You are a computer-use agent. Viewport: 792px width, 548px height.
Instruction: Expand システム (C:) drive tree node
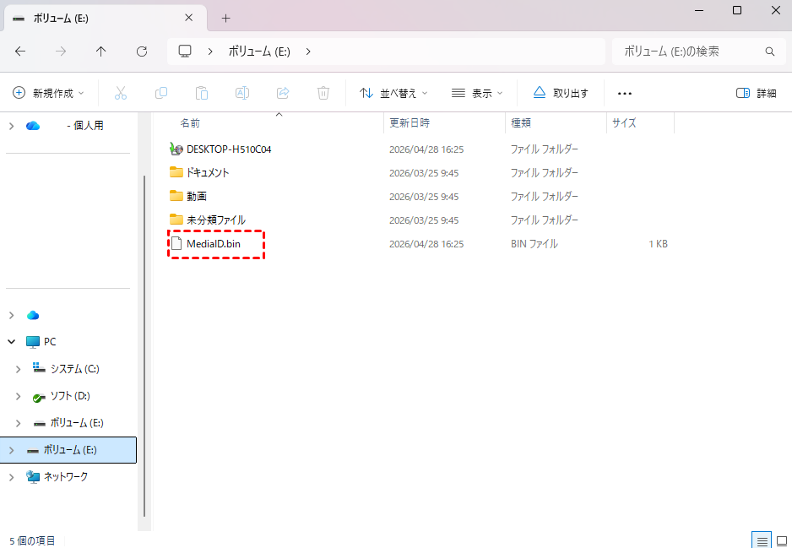19,369
